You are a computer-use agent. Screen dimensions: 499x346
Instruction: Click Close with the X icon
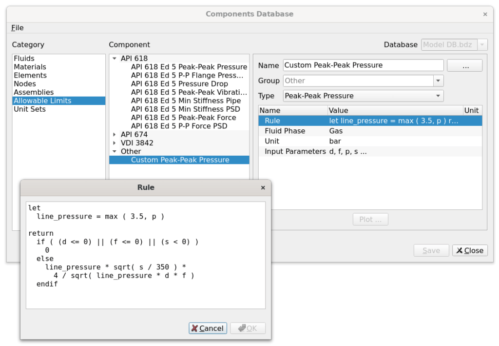469,250
